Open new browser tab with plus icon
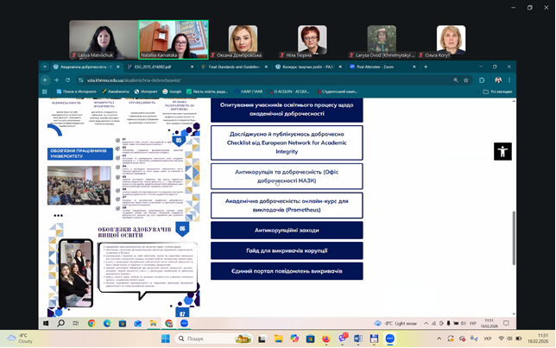Viewport: 556px width, 348px height. (x=426, y=66)
